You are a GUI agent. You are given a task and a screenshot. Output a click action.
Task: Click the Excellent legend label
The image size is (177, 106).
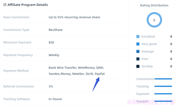click(148, 37)
